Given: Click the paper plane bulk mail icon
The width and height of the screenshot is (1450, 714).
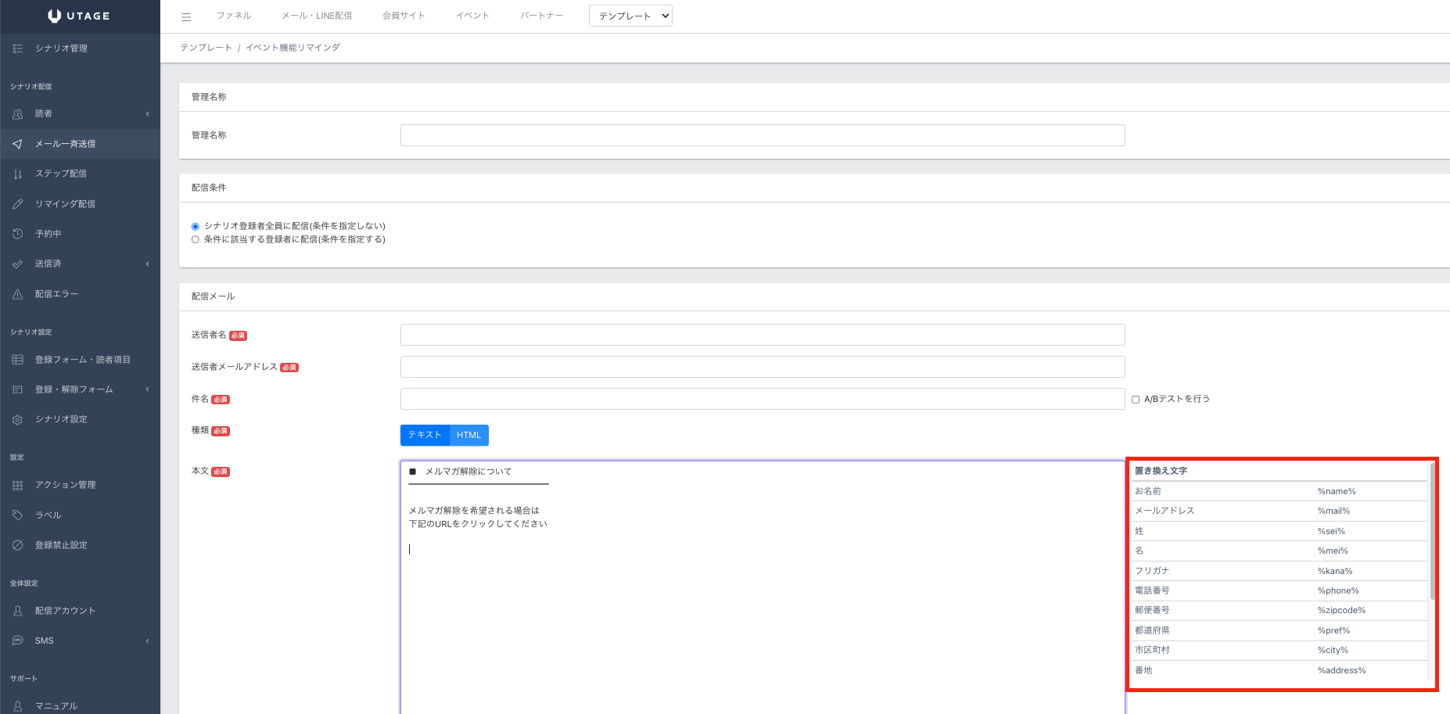Looking at the screenshot, I should point(17,144).
